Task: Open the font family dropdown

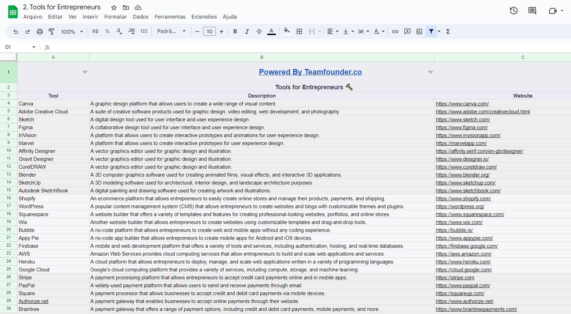Action: click(171, 31)
